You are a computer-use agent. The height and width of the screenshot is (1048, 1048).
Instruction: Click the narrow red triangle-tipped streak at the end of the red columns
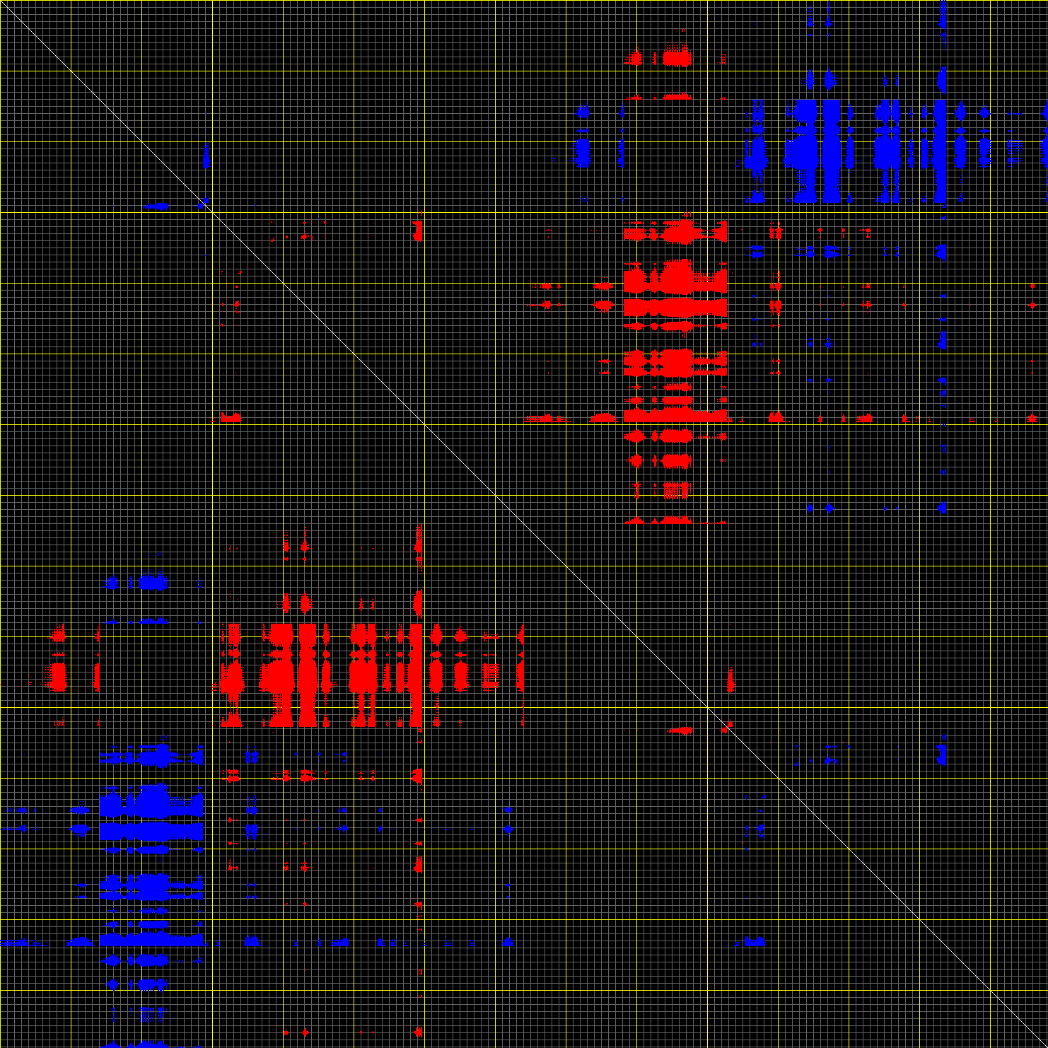[521, 675]
